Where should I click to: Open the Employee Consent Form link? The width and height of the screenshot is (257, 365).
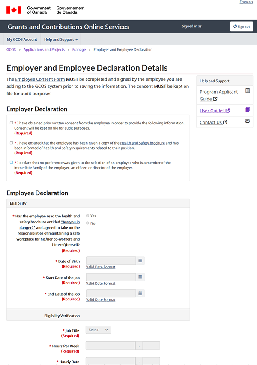pos(40,79)
